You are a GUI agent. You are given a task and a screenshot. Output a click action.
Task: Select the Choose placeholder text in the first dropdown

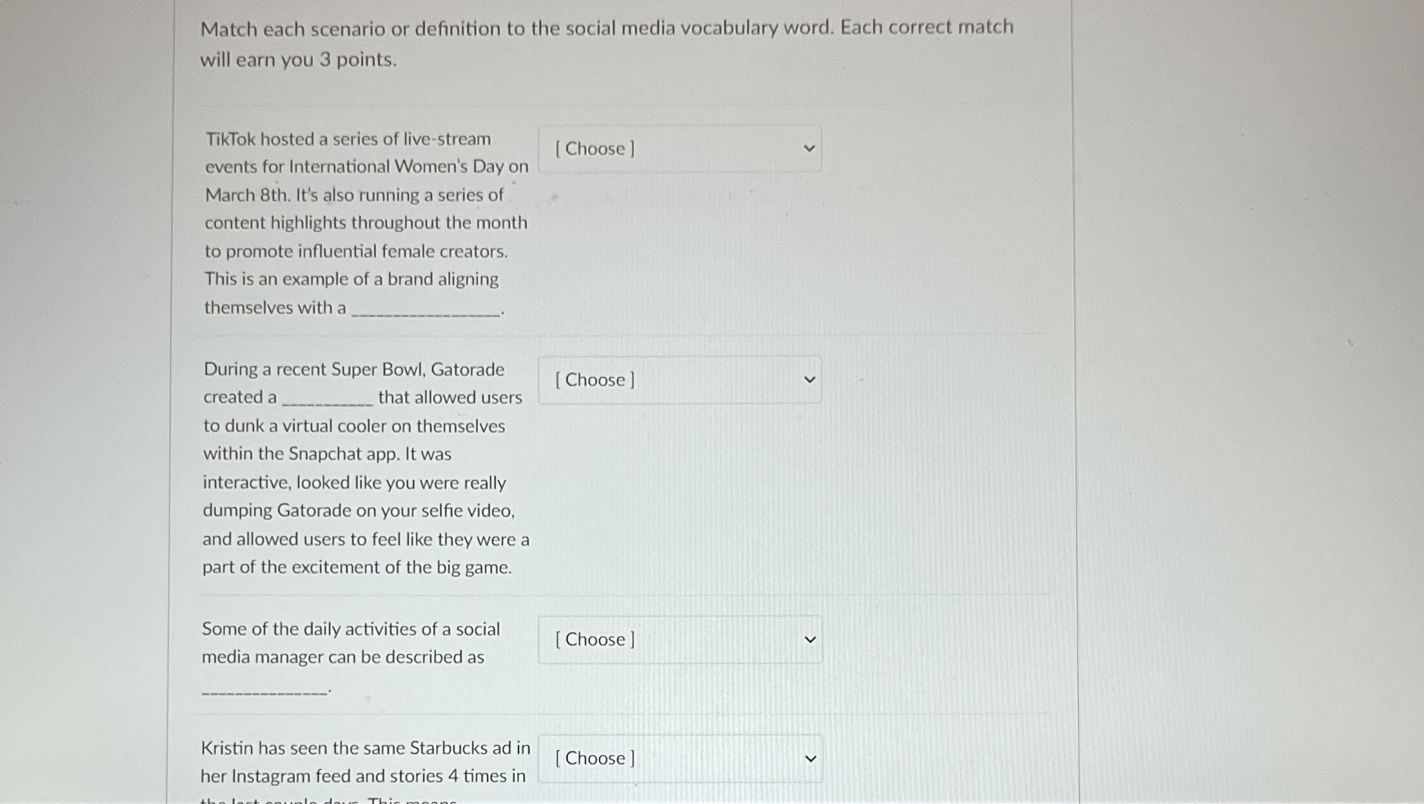coord(593,149)
